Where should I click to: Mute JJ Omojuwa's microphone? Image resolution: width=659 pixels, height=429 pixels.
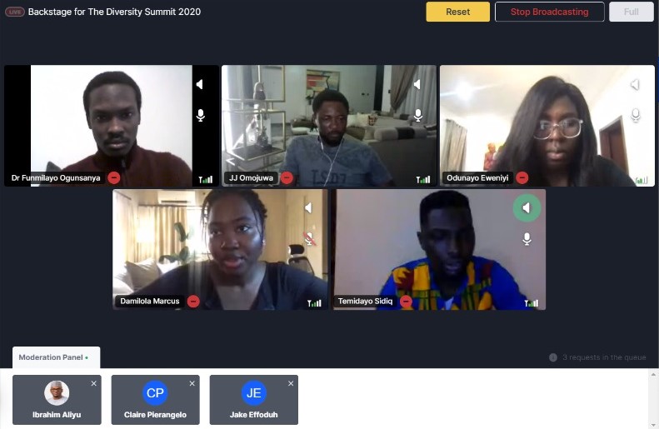418,115
